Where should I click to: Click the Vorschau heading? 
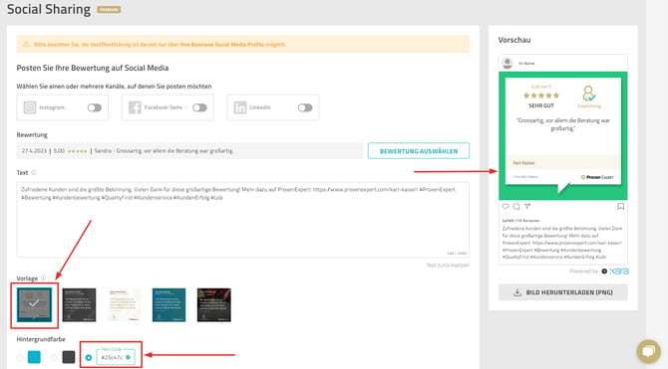pos(514,40)
